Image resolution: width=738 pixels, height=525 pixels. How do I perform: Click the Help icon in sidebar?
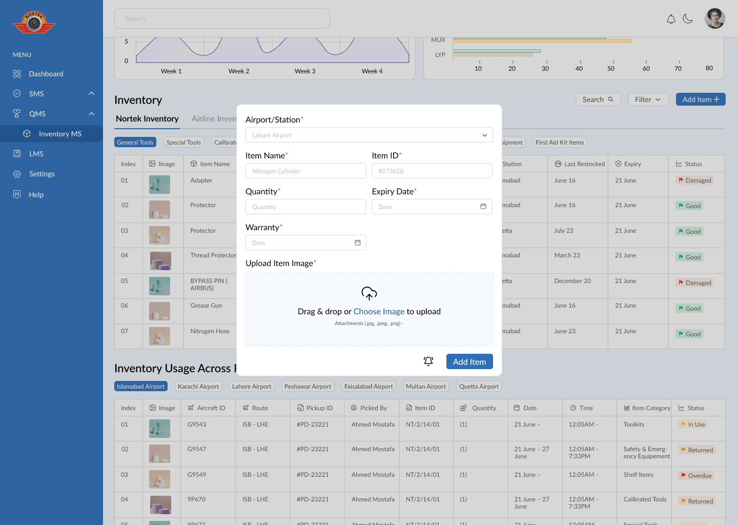tap(17, 194)
